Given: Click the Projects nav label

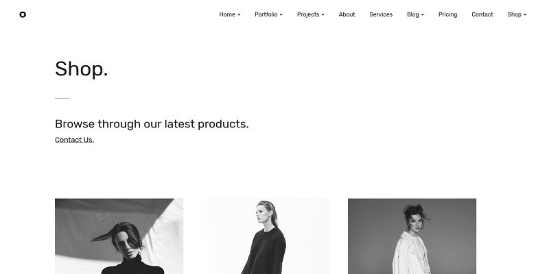Looking at the screenshot, I should 308,14.
